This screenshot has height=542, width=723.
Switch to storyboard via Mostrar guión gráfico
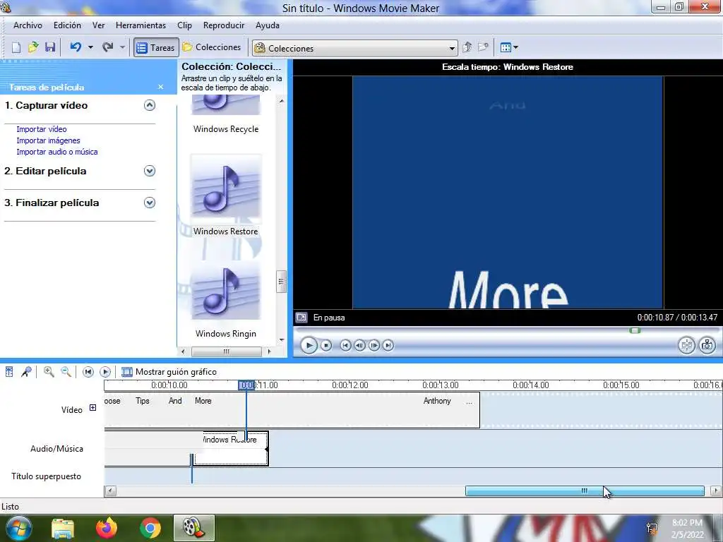pos(169,371)
